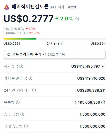Click the Basic Attention Token logo icon

[7, 7]
